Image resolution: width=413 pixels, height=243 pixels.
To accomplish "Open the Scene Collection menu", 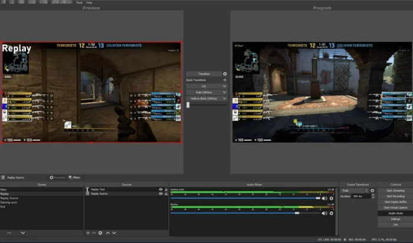I will (x=62, y=2).
